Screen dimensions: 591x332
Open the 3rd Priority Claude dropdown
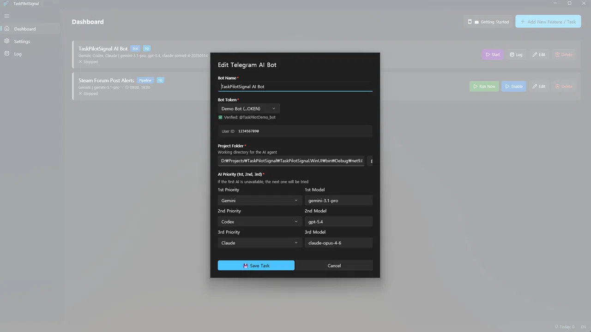260,243
